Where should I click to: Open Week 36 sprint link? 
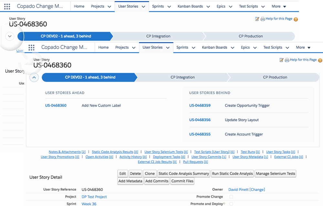(x=89, y=204)
